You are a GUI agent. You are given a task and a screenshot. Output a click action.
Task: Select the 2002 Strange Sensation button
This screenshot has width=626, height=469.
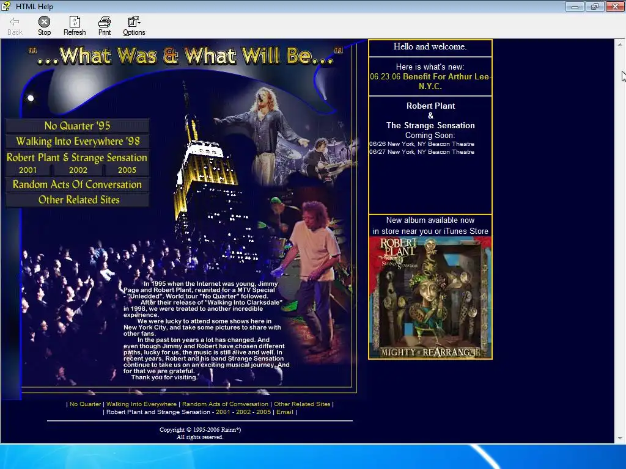pyautogui.click(x=78, y=170)
